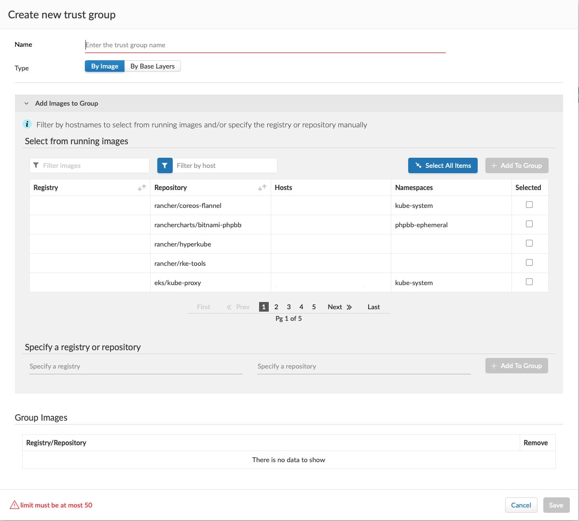Focus the trust group name field

265,45
